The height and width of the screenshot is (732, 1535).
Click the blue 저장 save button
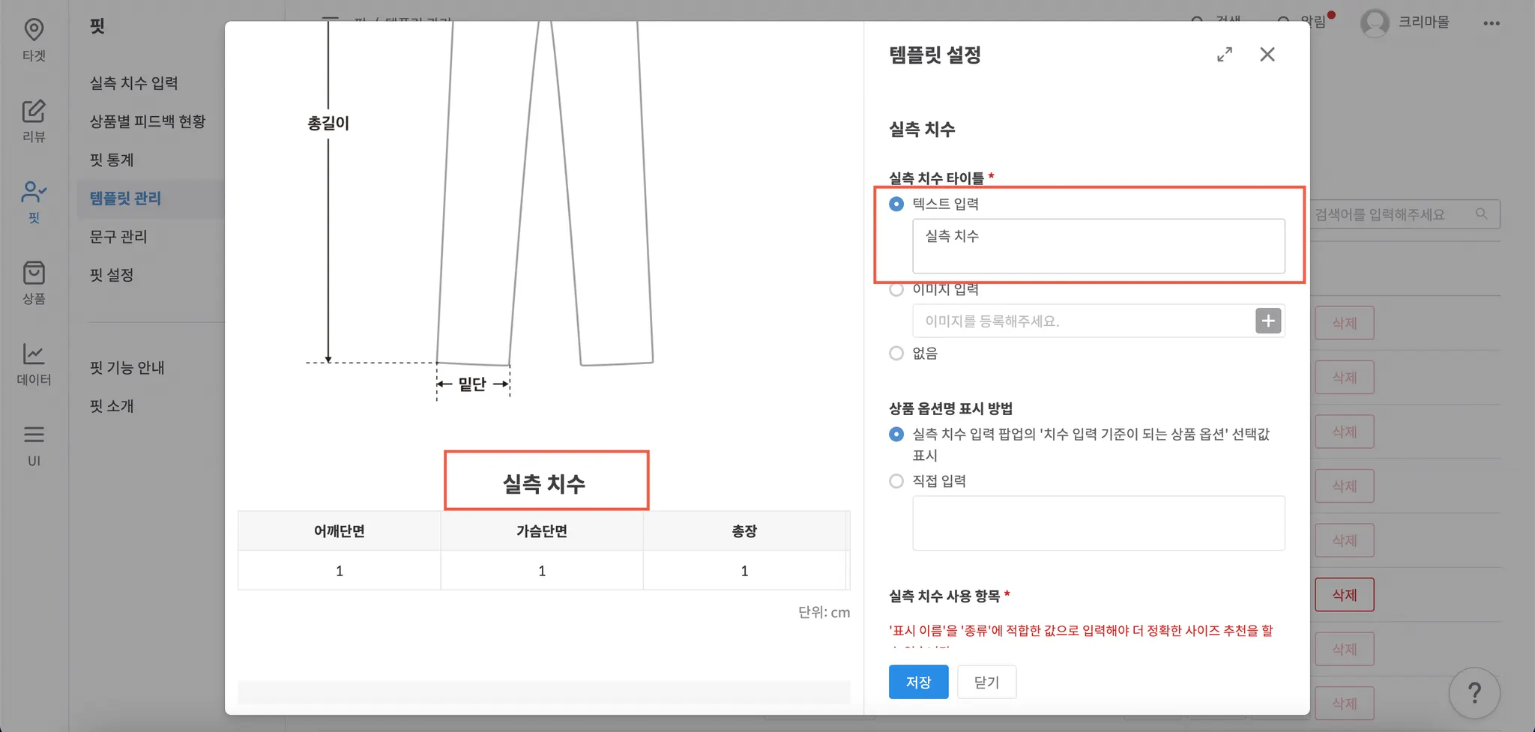[x=918, y=682]
